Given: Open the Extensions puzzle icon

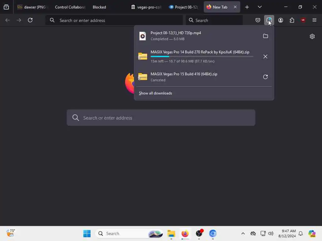Looking at the screenshot, I should (292, 20).
